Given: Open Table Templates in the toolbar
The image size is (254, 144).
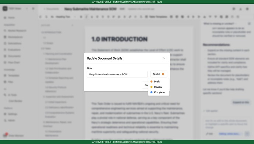Looking at the screenshot, I should coord(156,17).
